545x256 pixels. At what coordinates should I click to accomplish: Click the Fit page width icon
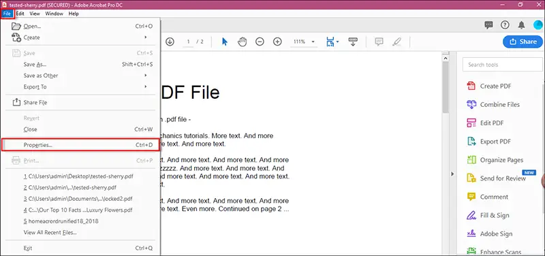(330, 42)
